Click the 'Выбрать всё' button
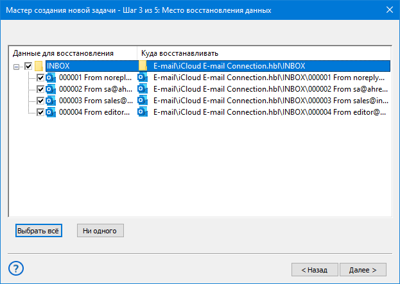 [x=39, y=231]
